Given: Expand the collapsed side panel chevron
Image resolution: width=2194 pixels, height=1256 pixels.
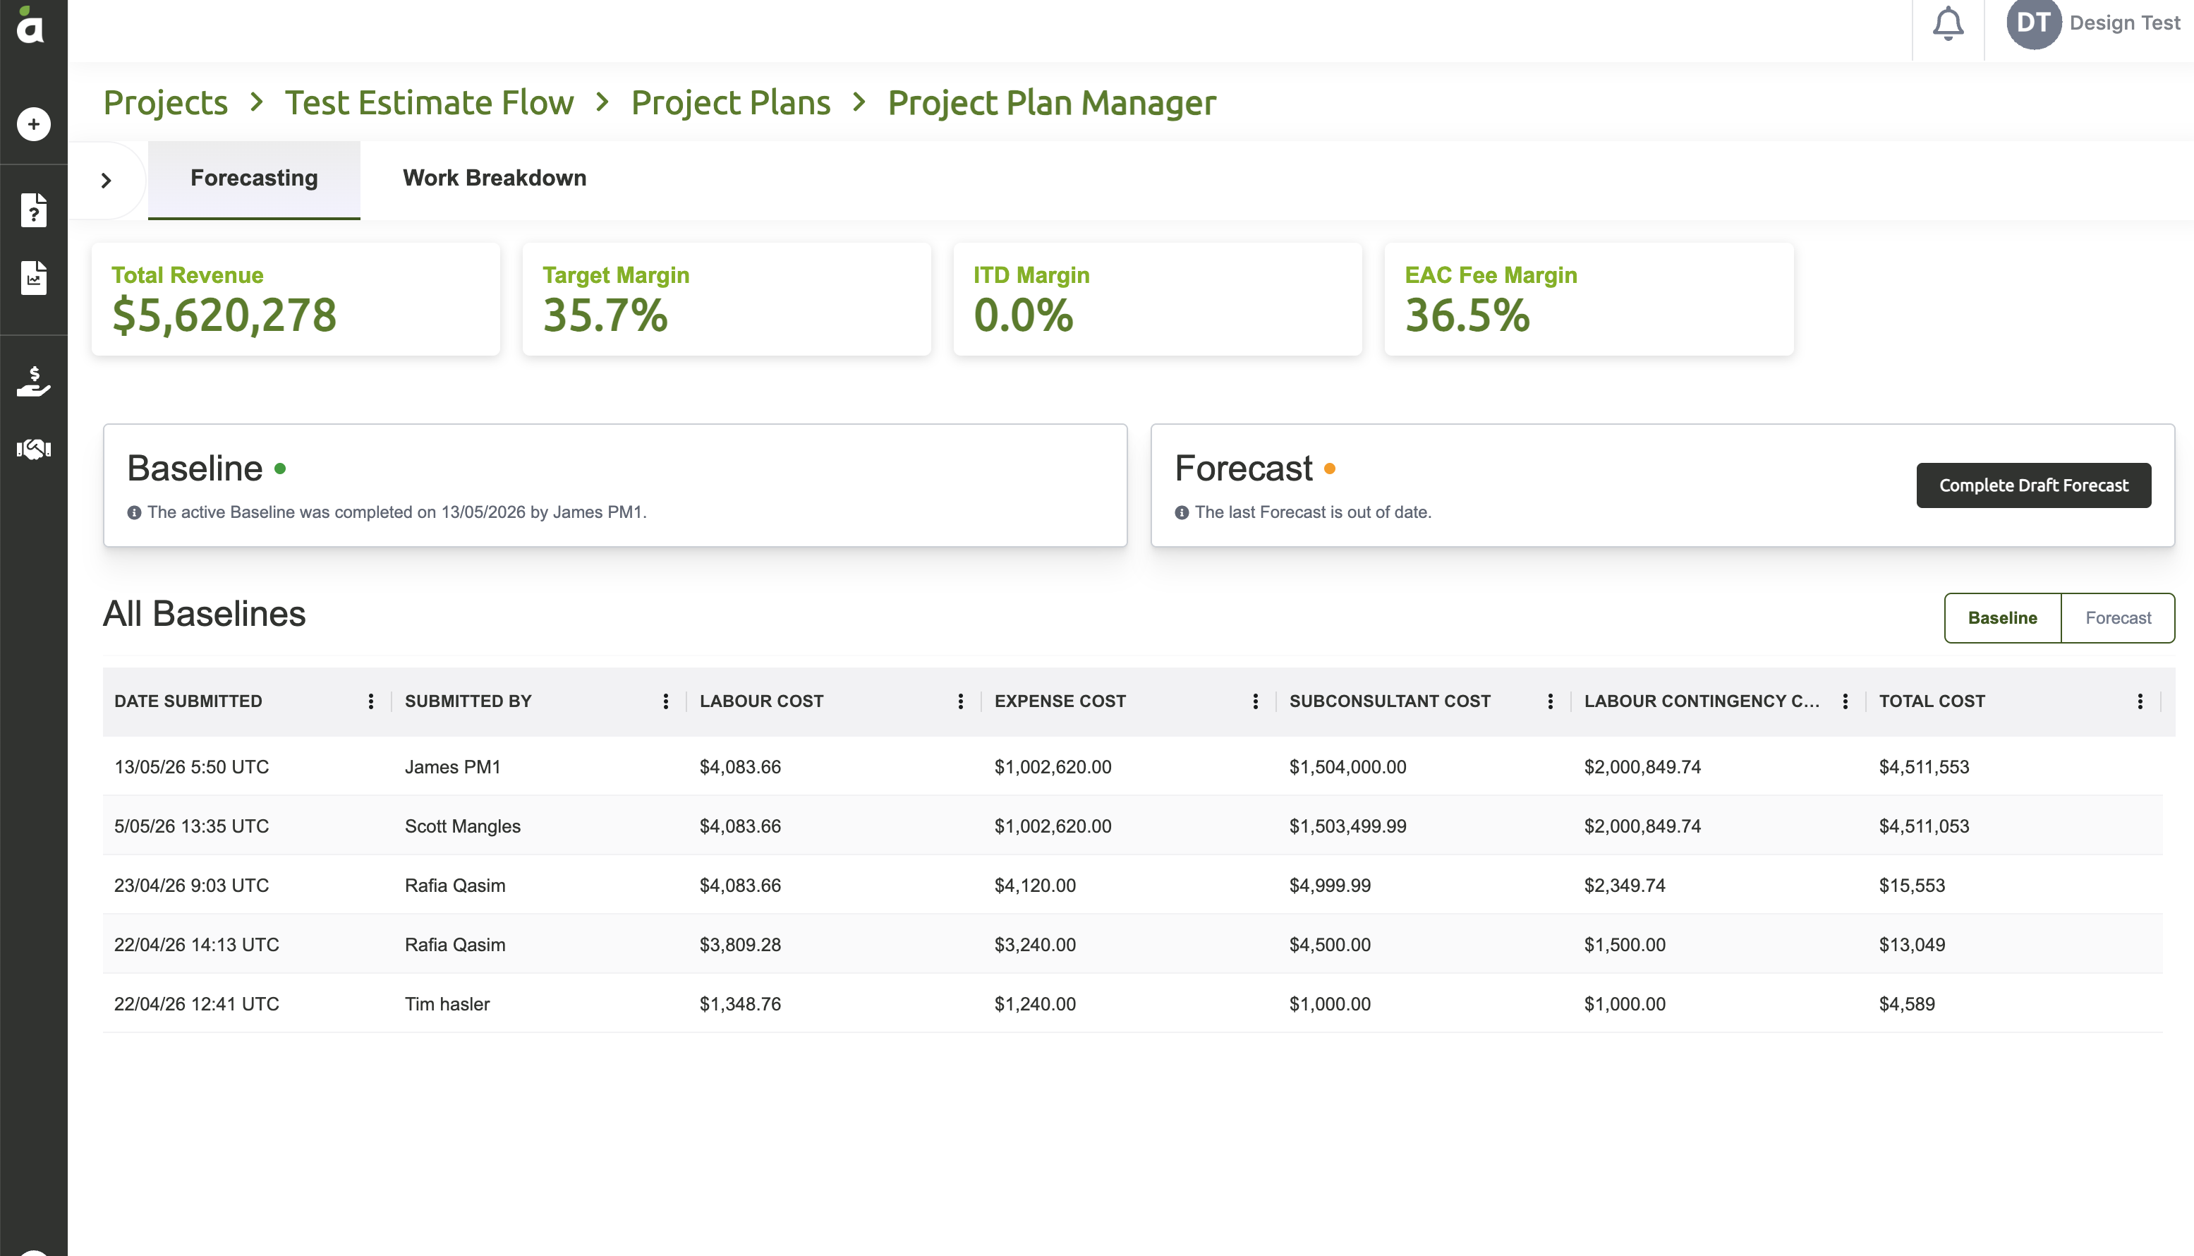Looking at the screenshot, I should coord(106,181).
